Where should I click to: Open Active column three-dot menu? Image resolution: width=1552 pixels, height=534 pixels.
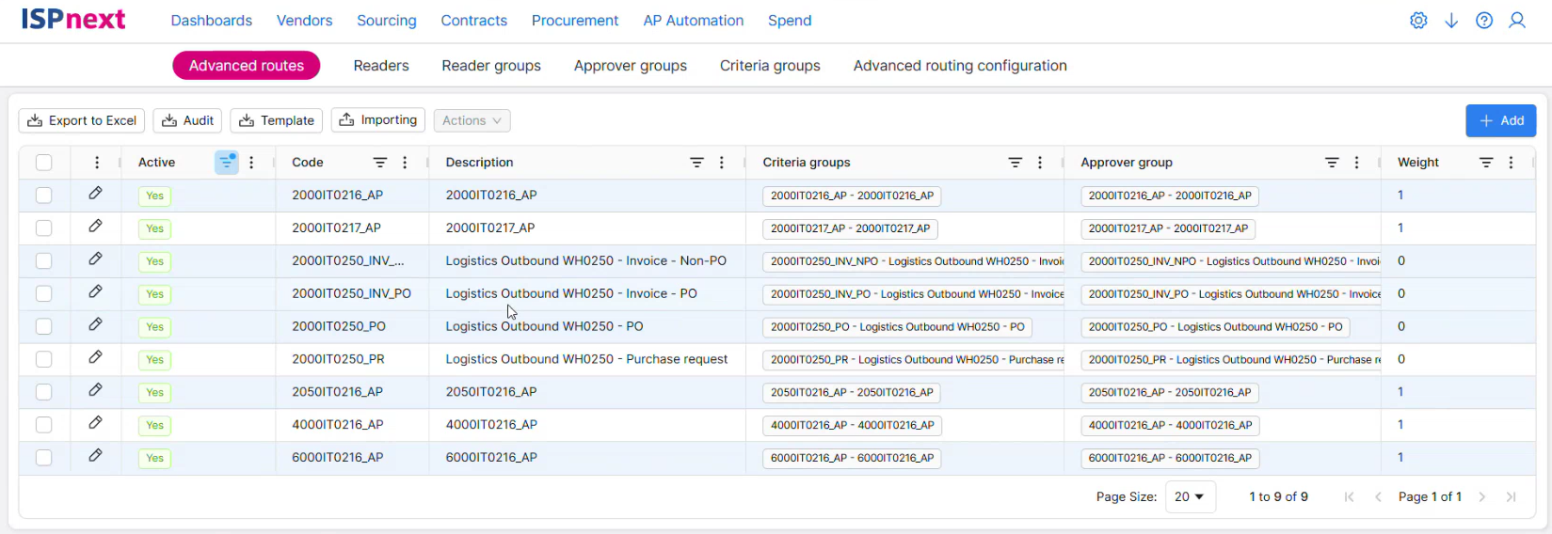tap(251, 163)
